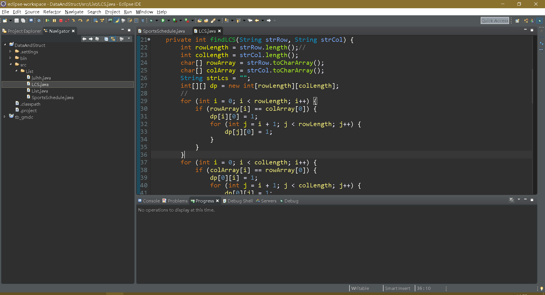Switch to the Servers tab
The width and height of the screenshot is (545, 295).
coord(266,201)
